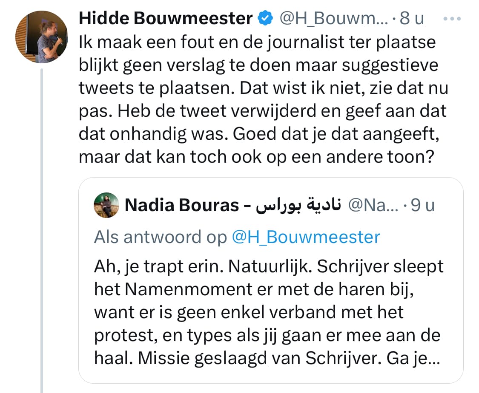Viewport: 479px width, 393px height.
Task: Click the Arabic name in quoted tweet header
Action: pyautogui.click(x=298, y=204)
